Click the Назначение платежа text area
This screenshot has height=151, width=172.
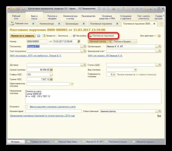[x=93, y=97]
